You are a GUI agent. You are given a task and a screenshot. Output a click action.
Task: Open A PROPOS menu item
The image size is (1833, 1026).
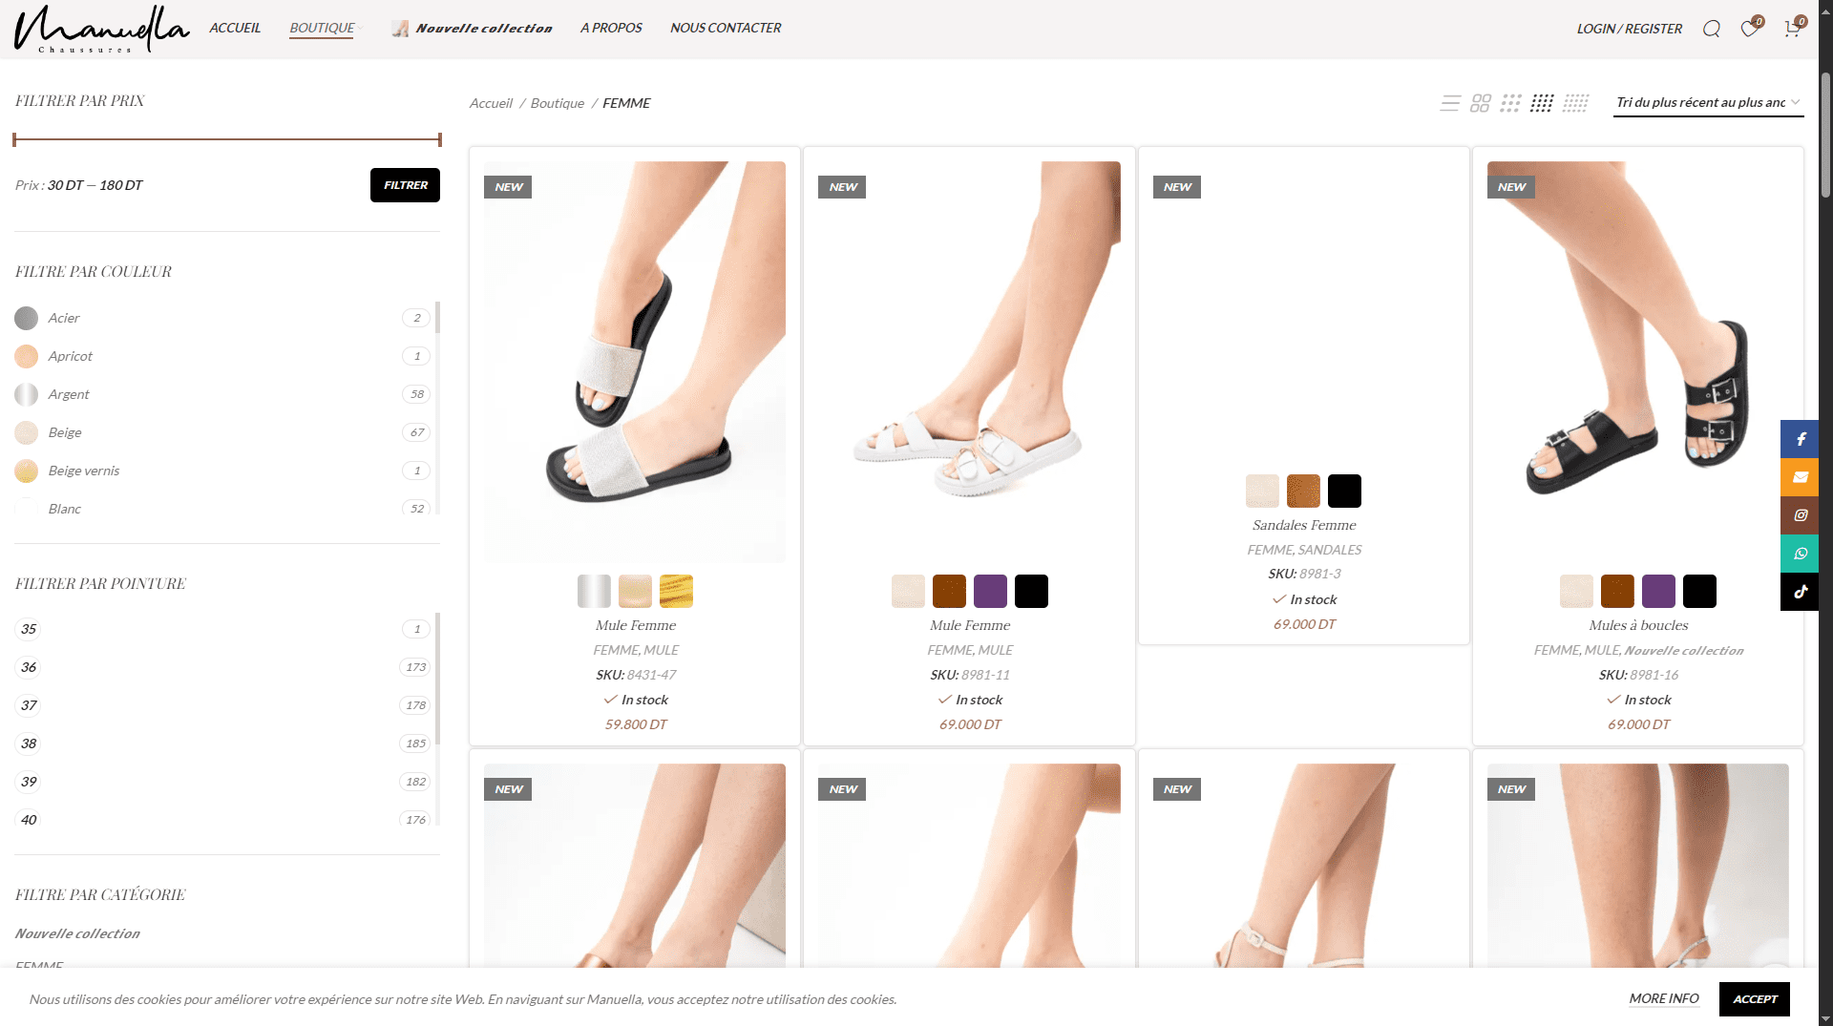point(611,28)
